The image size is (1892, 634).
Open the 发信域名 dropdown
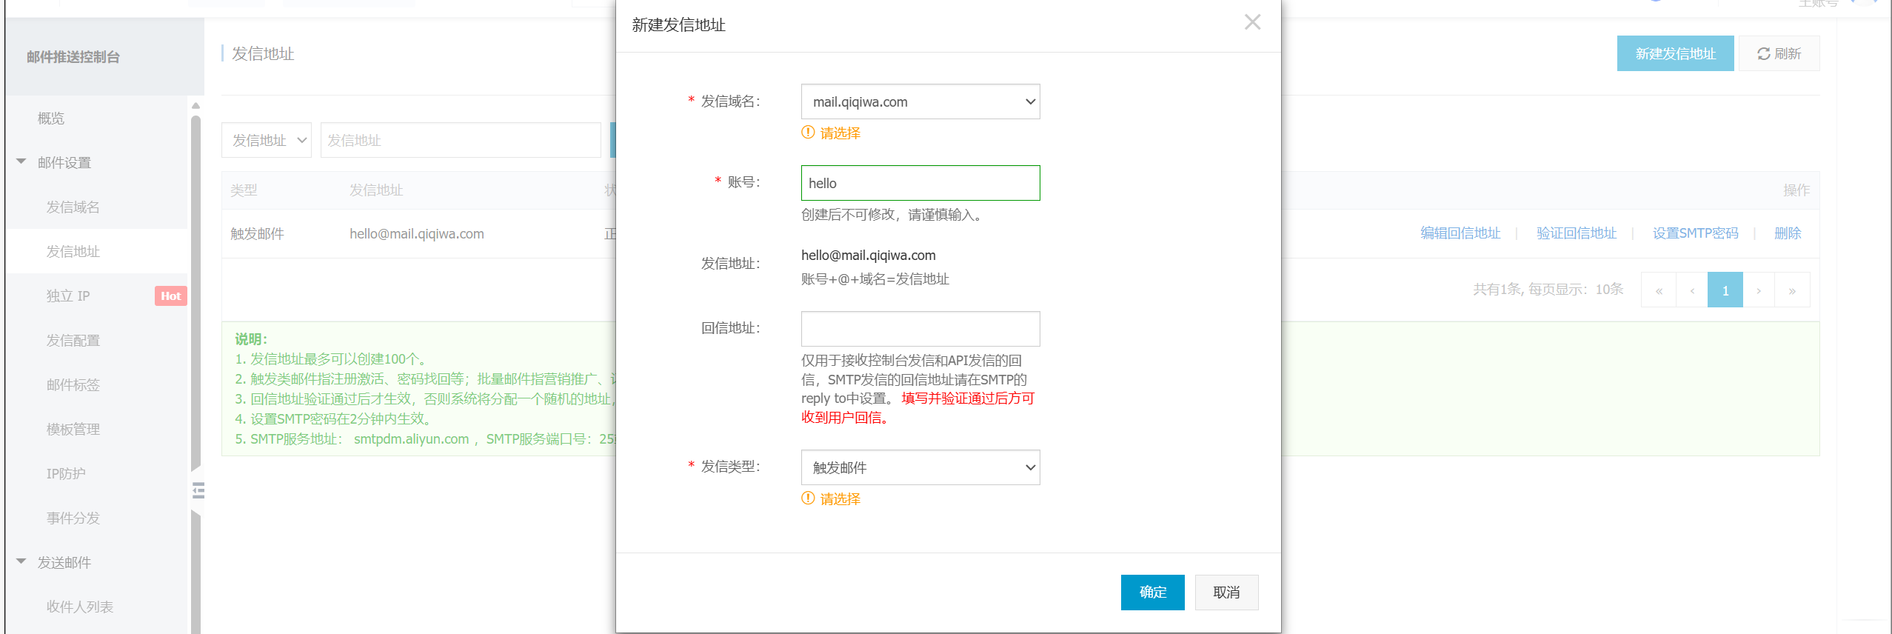(x=920, y=101)
